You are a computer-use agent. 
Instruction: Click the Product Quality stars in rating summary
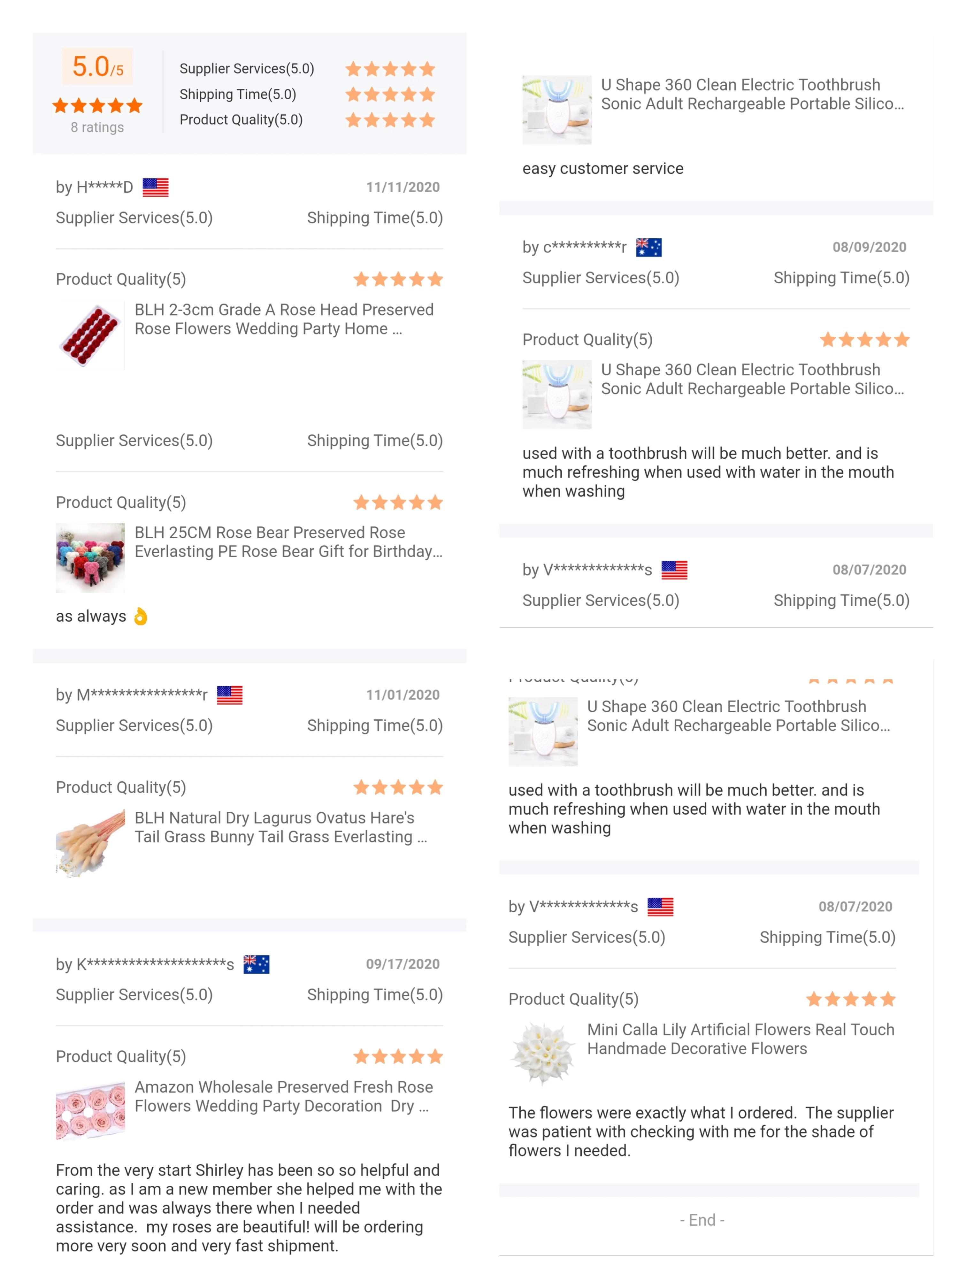click(x=390, y=120)
